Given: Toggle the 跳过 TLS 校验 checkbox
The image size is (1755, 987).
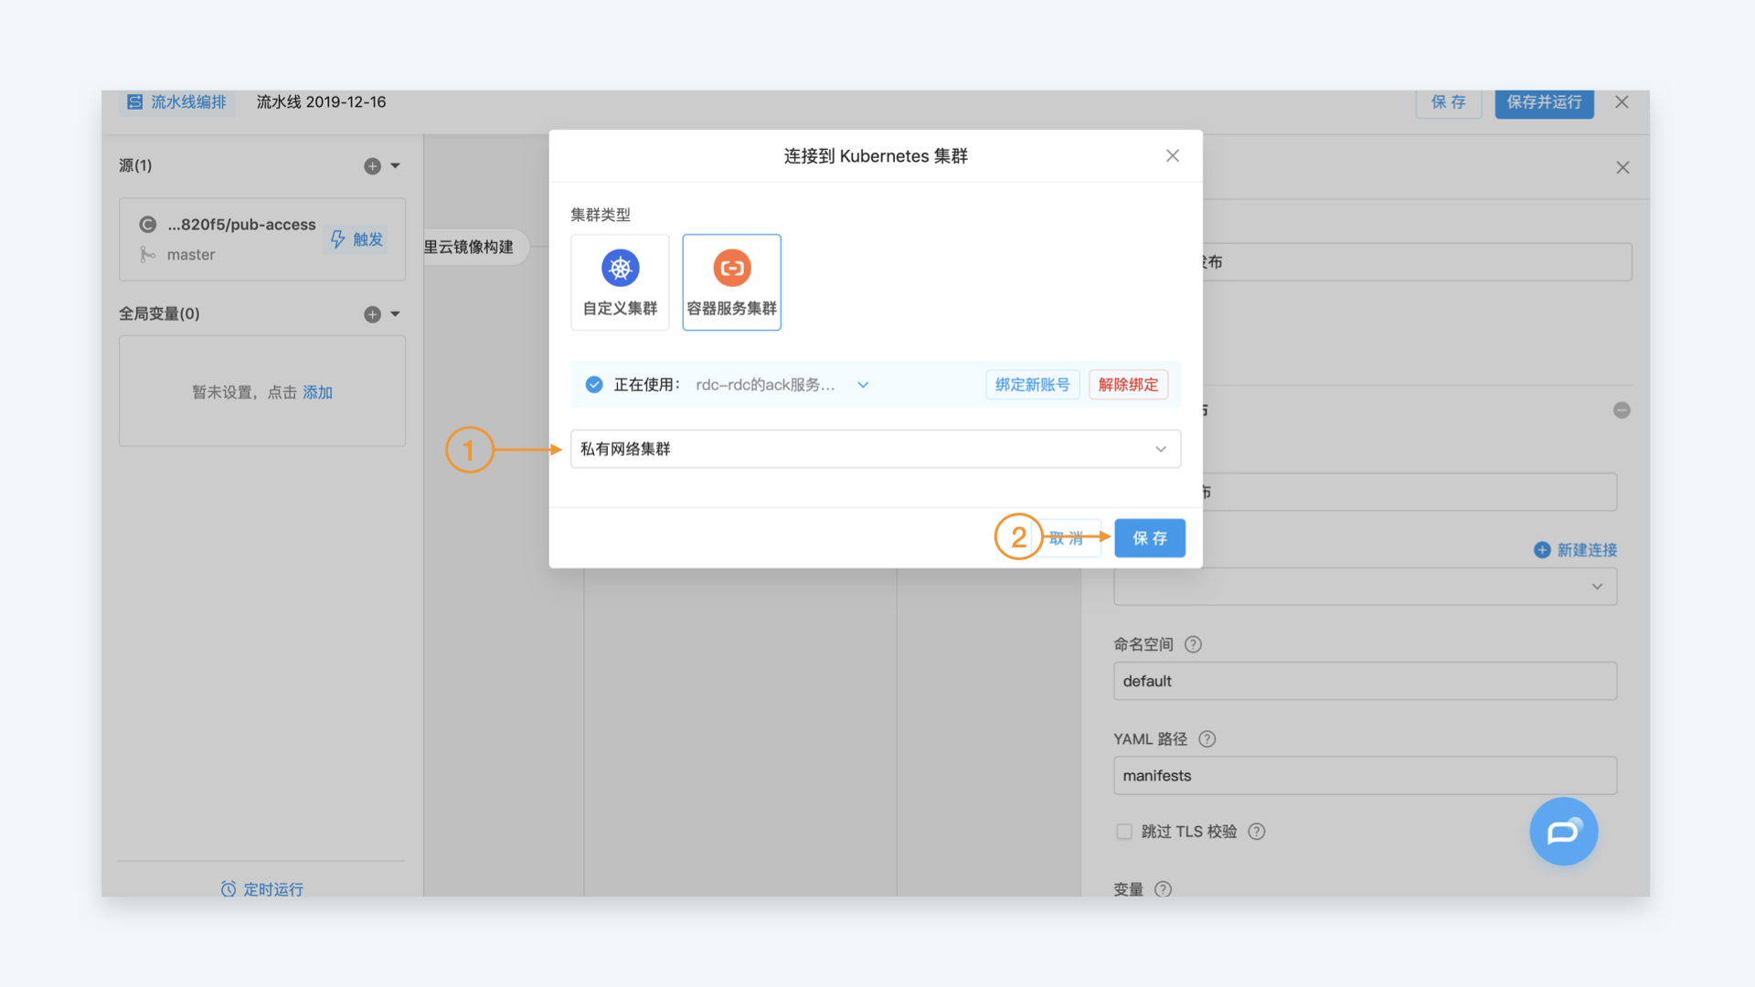Looking at the screenshot, I should (x=1124, y=831).
